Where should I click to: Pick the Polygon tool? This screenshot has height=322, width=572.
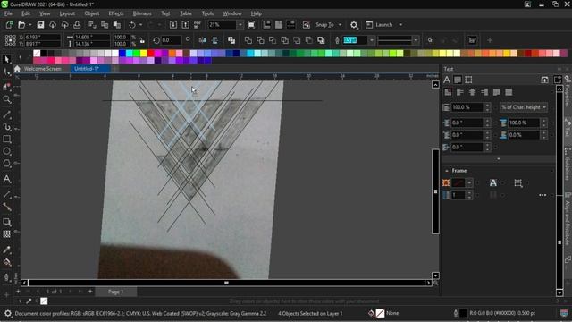click(6, 164)
